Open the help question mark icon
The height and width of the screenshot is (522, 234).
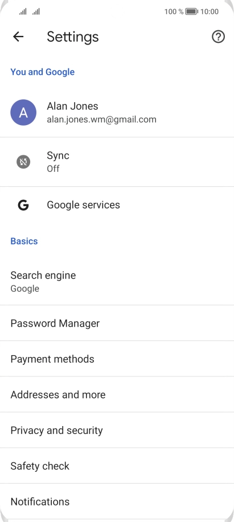218,37
